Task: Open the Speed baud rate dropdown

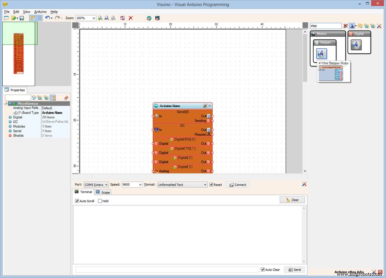Action: point(140,185)
